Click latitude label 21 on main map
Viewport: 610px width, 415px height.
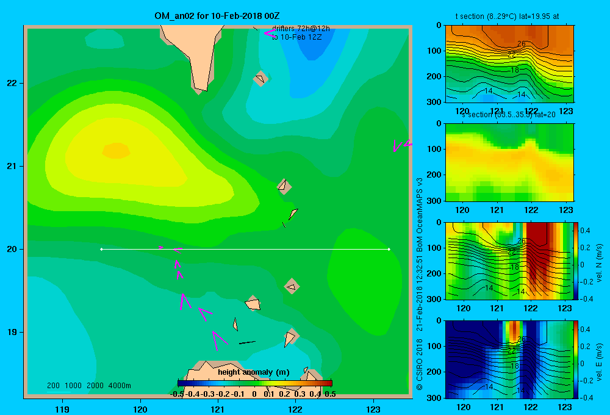tap(12, 166)
